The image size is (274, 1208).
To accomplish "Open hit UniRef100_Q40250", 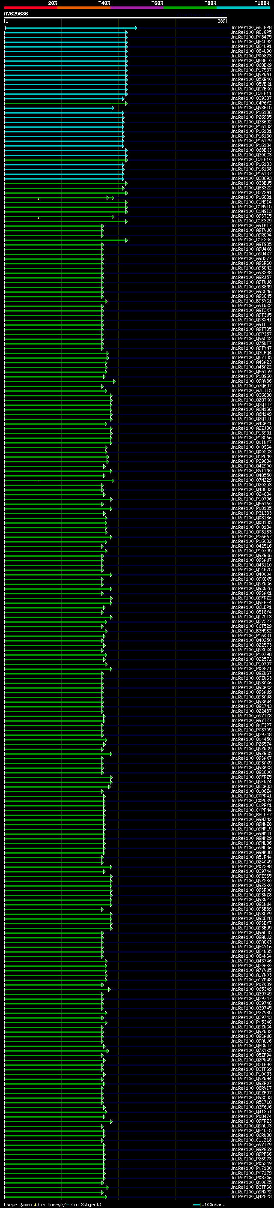I will click(251, 640).
